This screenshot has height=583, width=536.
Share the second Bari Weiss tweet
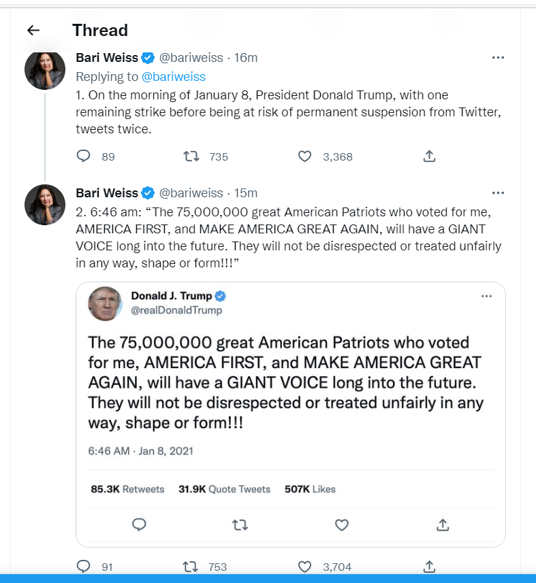tap(429, 566)
